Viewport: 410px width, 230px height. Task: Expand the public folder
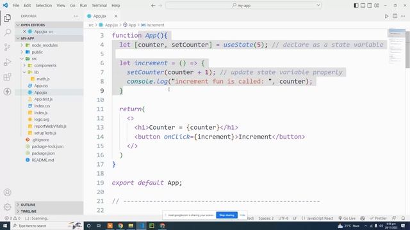coord(37,52)
